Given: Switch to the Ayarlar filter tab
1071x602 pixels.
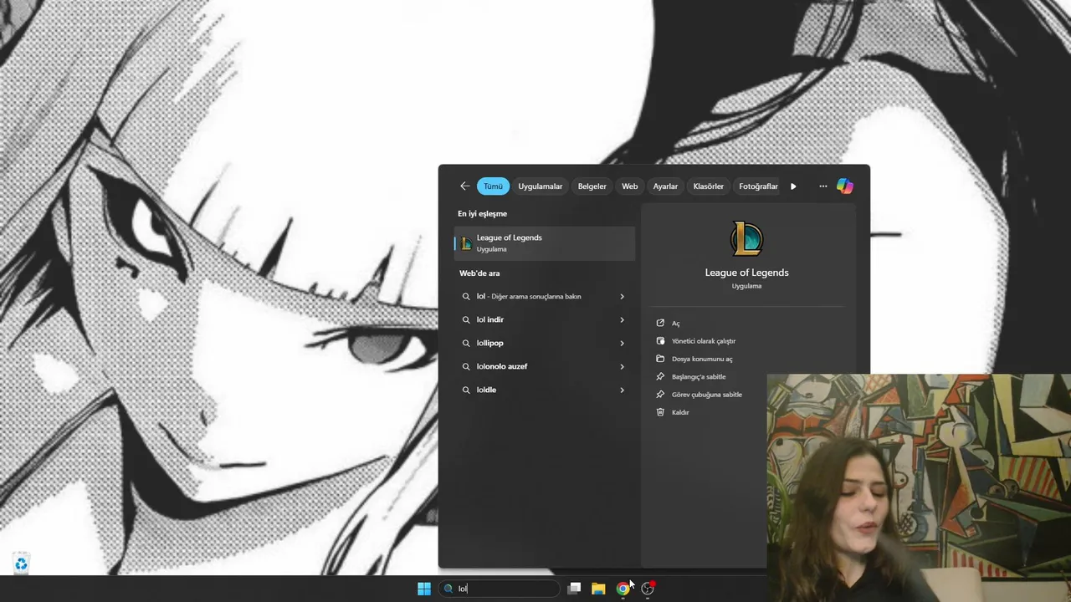Looking at the screenshot, I should tap(665, 186).
